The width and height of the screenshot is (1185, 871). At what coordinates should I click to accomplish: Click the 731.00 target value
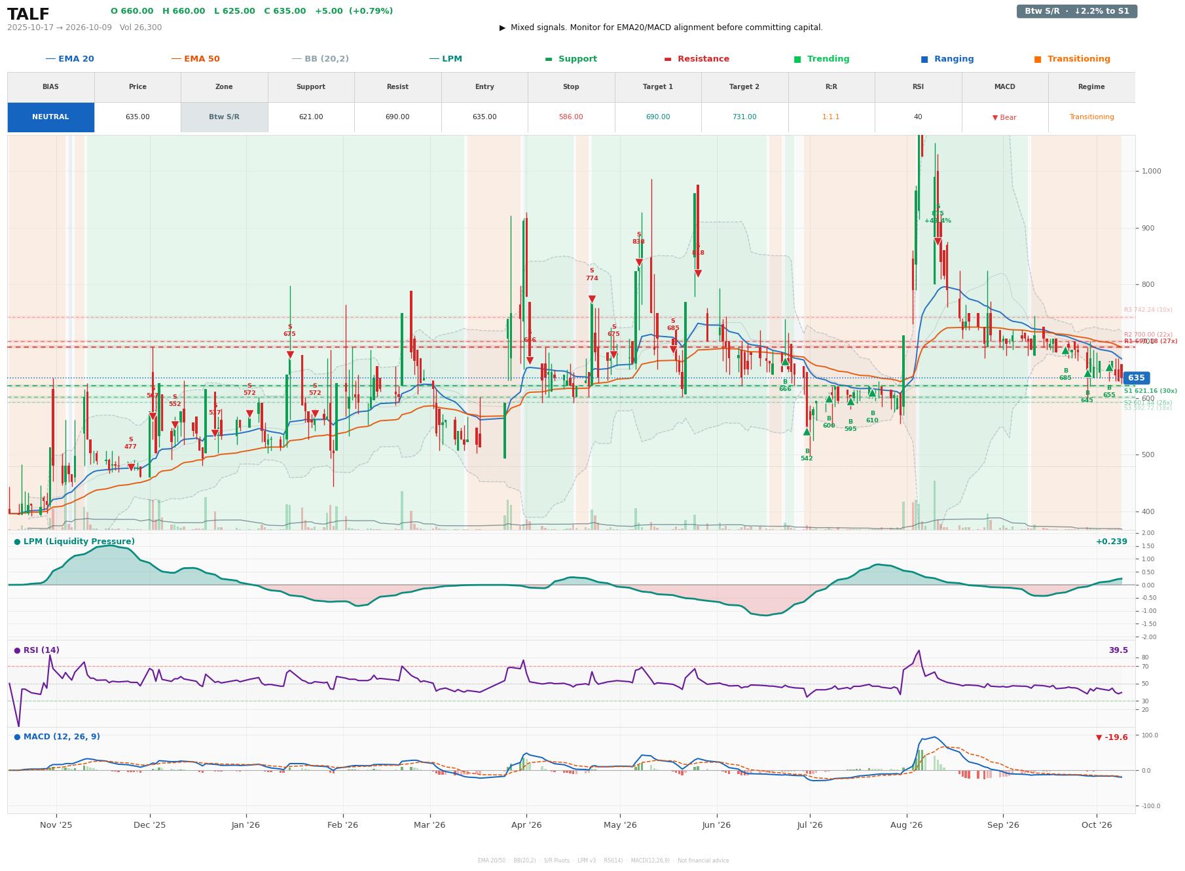pos(744,117)
